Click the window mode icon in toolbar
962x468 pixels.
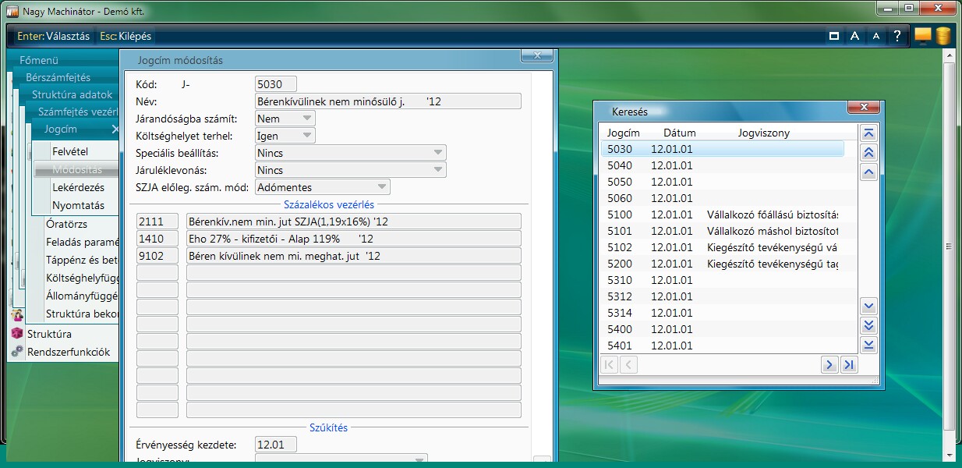coord(834,36)
